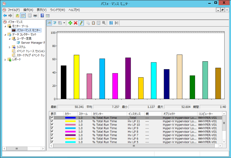Toggle the Highlight pencil icon
The height and width of the screenshot is (158, 231).
pos(81,23)
